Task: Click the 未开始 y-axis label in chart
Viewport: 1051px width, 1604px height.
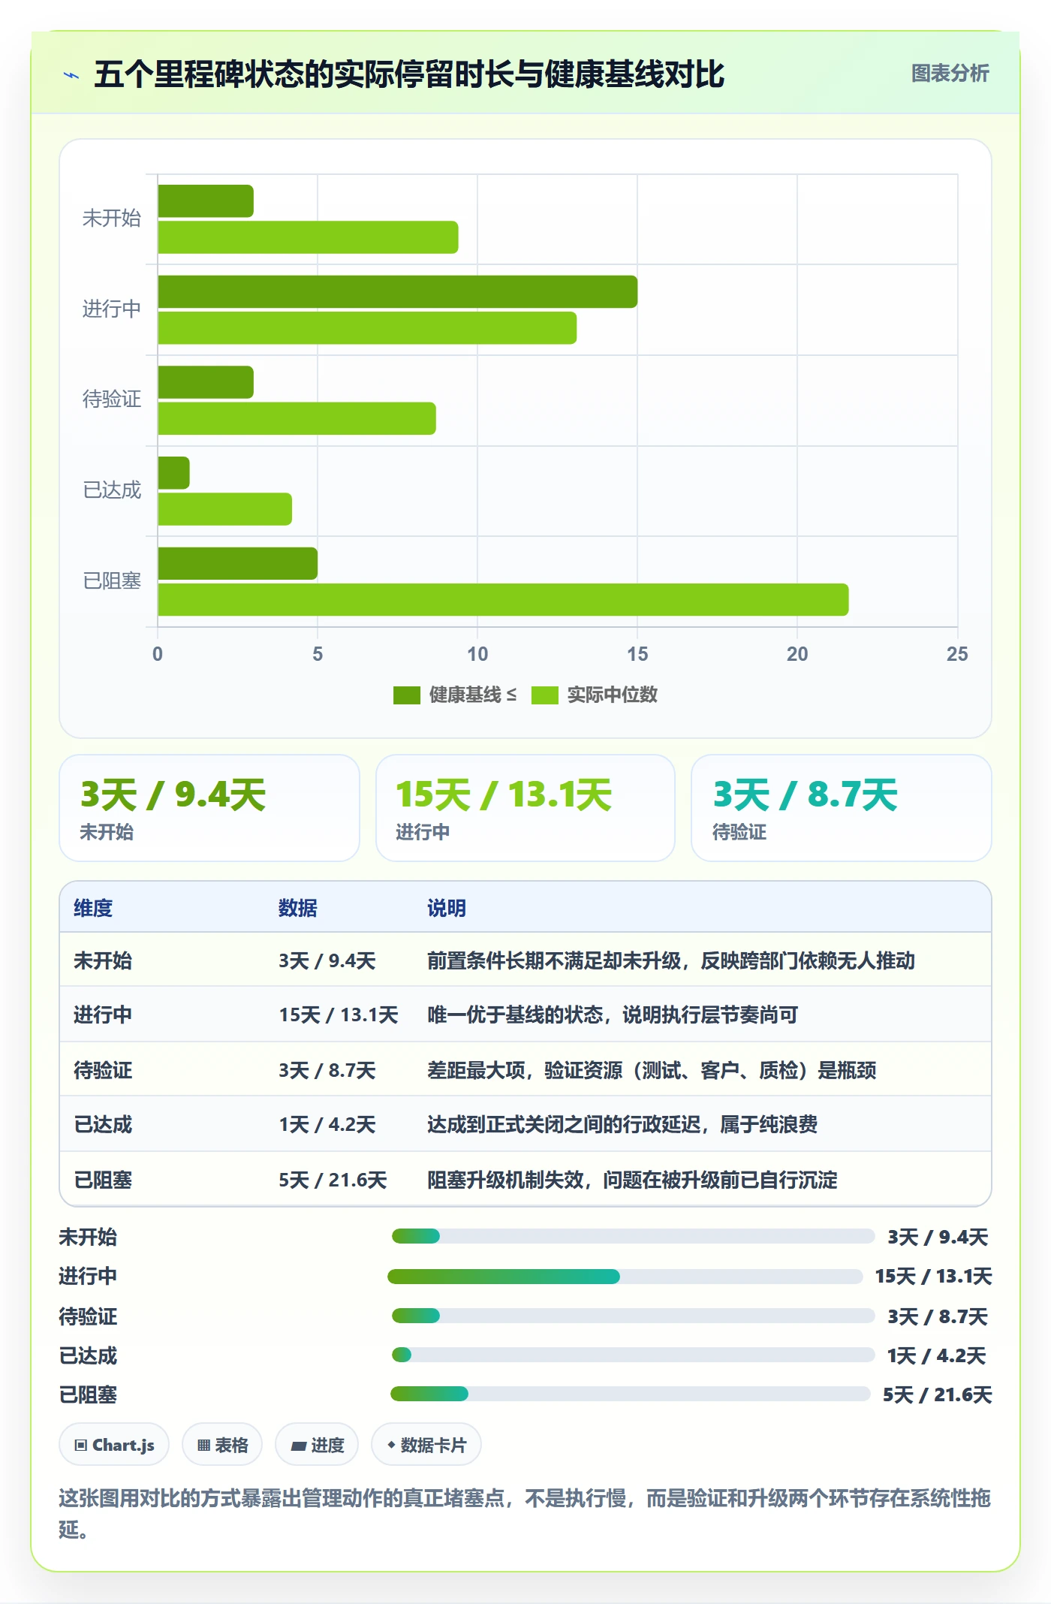Action: (x=112, y=218)
